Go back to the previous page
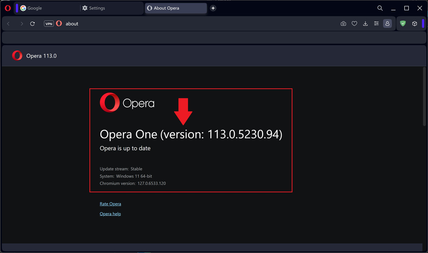 click(x=8, y=24)
